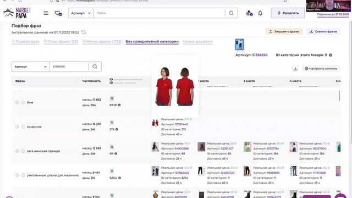Click the Продлить button
Screen dimensions: 352x198
(288, 13)
